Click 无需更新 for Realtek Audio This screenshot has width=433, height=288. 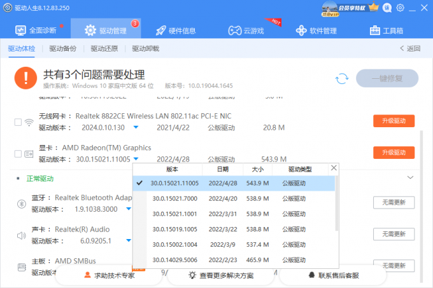[394, 234]
